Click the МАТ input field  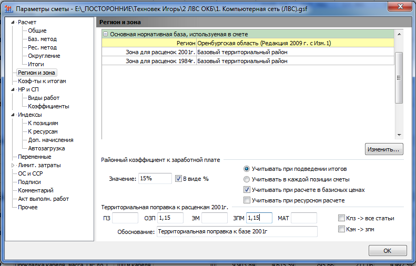click(x=304, y=218)
